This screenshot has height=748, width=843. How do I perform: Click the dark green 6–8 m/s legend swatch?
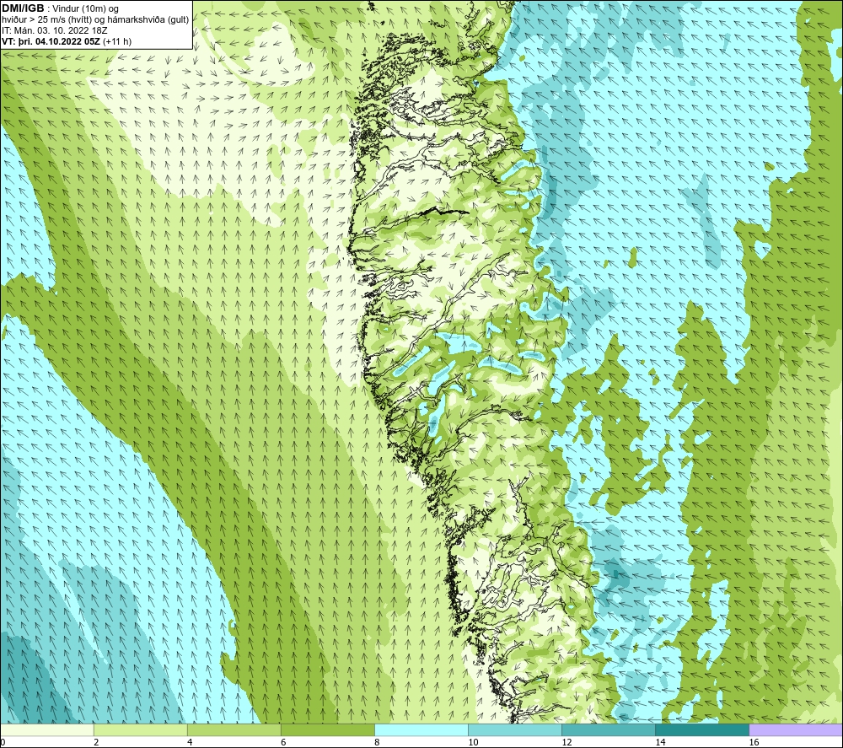click(x=327, y=729)
